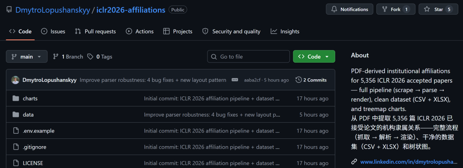Open the .env.example file
The width and height of the screenshot is (463, 168).
(39, 131)
